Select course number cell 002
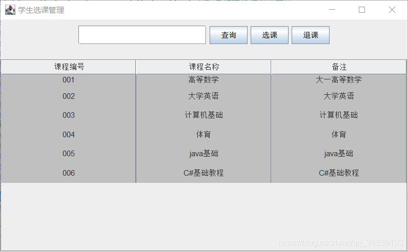This screenshot has width=408, height=252. tap(69, 96)
